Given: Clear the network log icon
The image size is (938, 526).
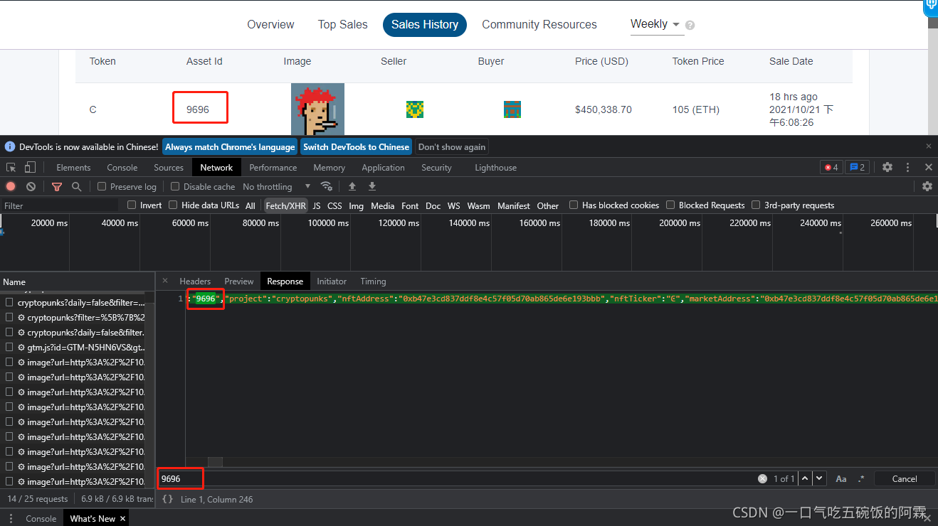Looking at the screenshot, I should [31, 186].
